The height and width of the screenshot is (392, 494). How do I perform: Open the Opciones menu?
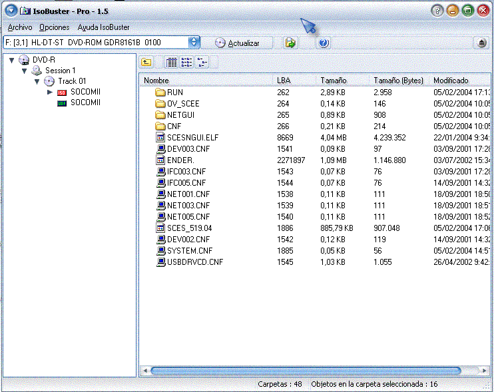(54, 27)
